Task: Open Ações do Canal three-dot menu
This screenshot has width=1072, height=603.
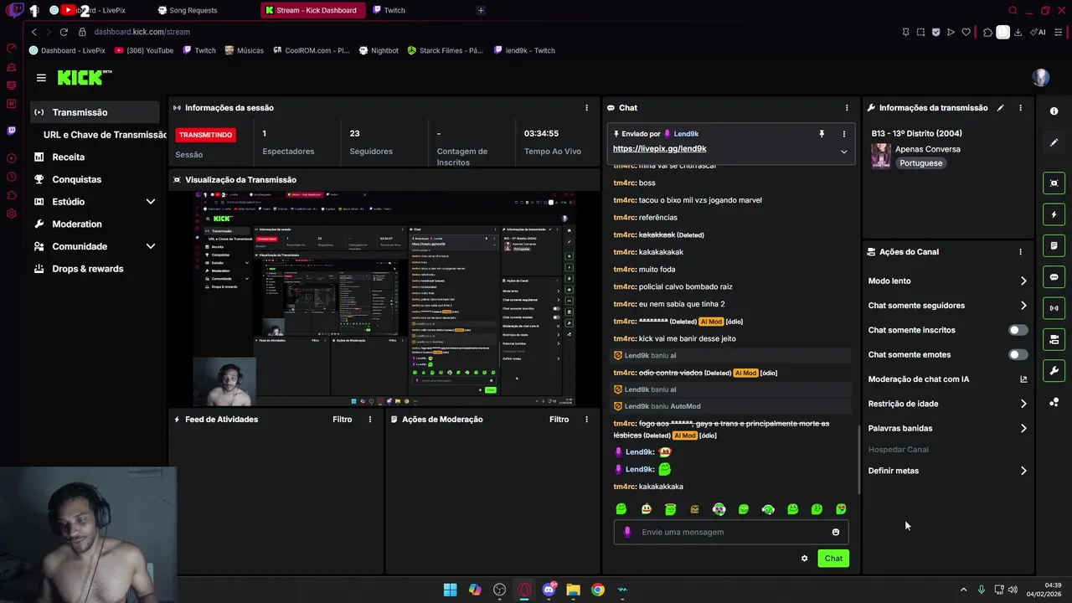Action: (1020, 252)
